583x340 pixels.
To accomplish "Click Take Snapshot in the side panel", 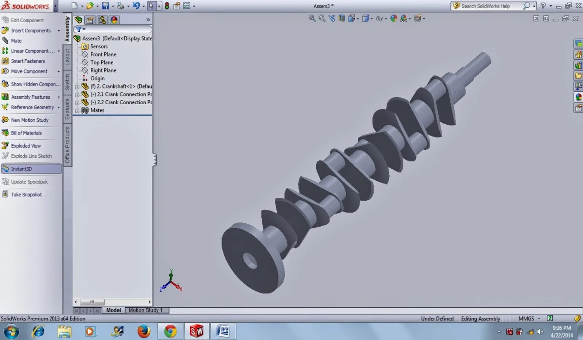I will tap(26, 194).
